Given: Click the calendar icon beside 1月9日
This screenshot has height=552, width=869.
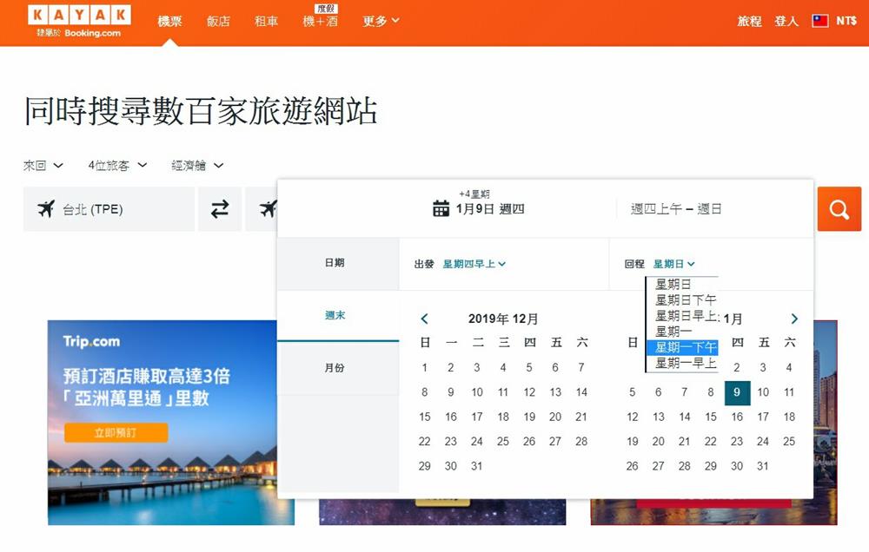Looking at the screenshot, I should pyautogui.click(x=441, y=208).
